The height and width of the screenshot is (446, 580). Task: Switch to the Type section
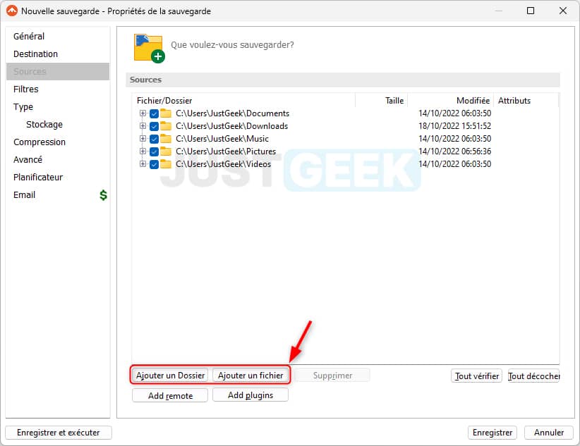point(58,107)
